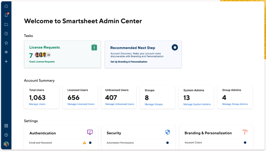Open the Help question mark icon
Image resolution: width=266 pixels, height=151 pixels.
(6, 135)
